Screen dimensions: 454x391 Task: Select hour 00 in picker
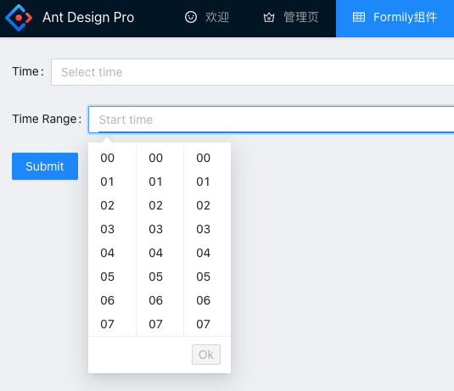[x=112, y=158]
